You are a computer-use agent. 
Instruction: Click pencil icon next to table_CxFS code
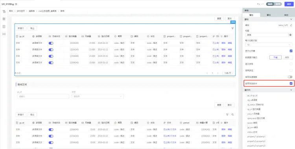(x=291, y=25)
